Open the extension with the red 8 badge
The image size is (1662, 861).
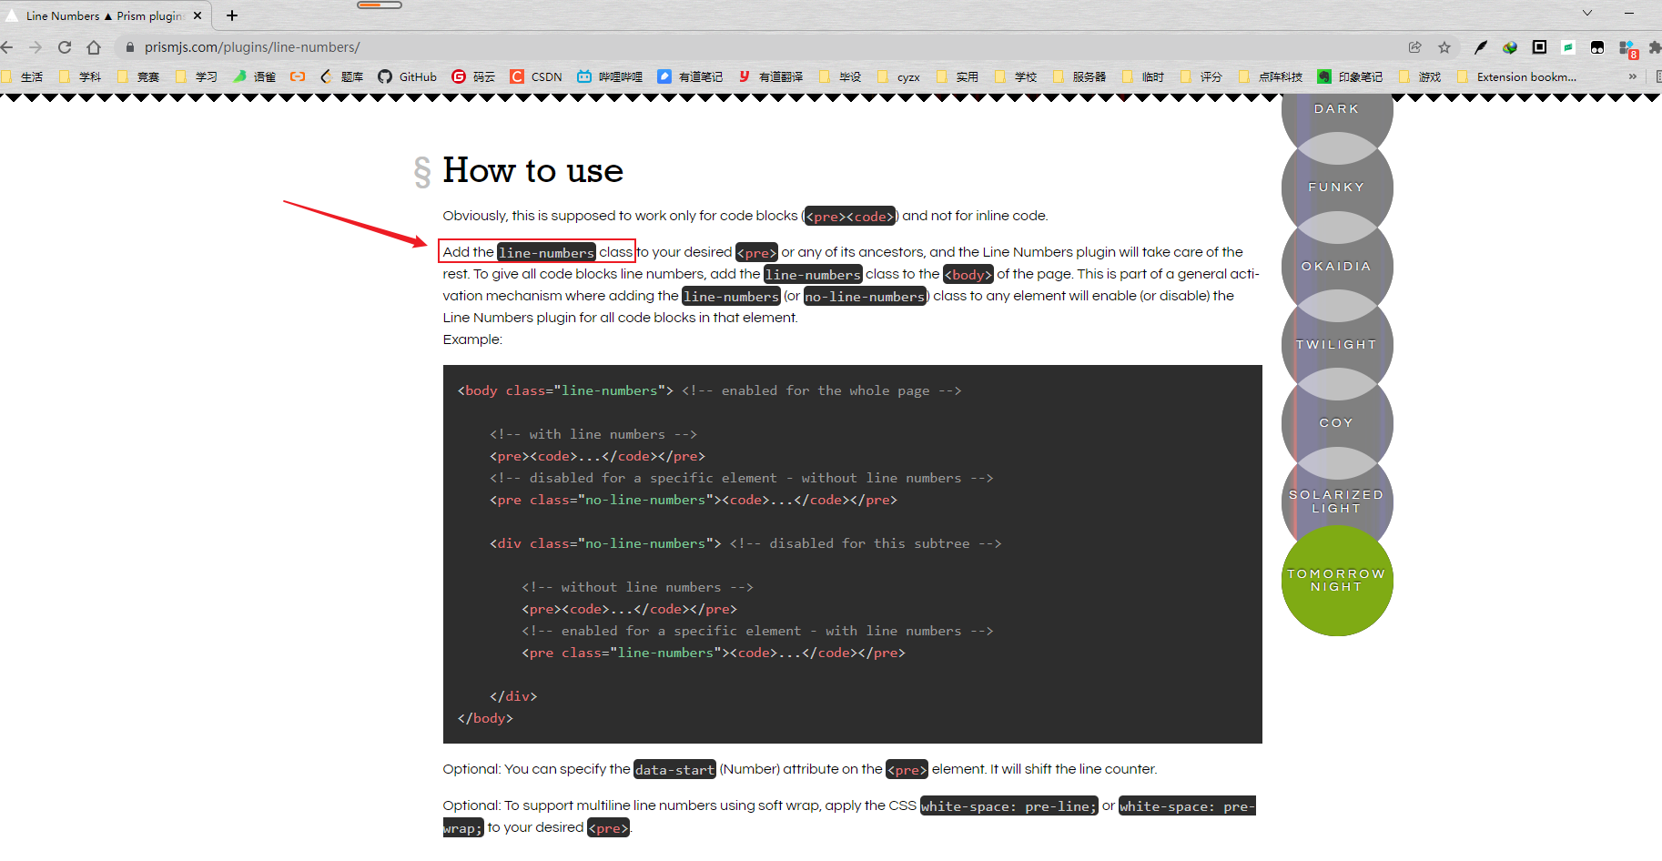pos(1627,47)
